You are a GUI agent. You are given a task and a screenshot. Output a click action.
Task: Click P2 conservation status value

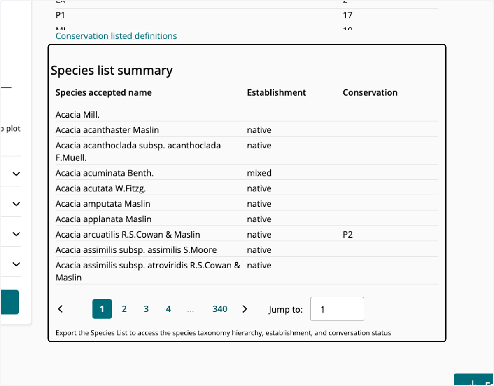point(348,235)
